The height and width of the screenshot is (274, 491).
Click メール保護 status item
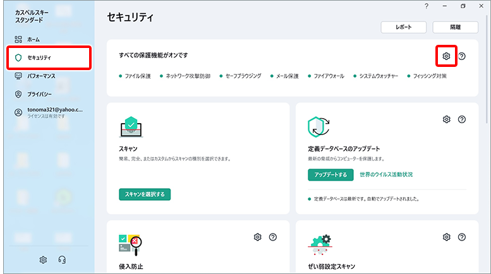[284, 76]
